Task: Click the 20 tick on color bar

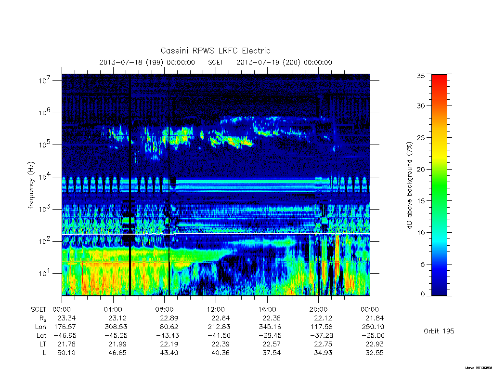Action: (x=421, y=169)
